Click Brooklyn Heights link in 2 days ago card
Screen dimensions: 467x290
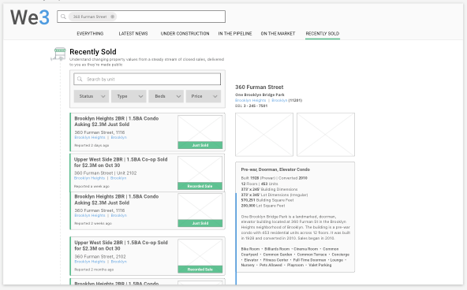click(x=90, y=137)
